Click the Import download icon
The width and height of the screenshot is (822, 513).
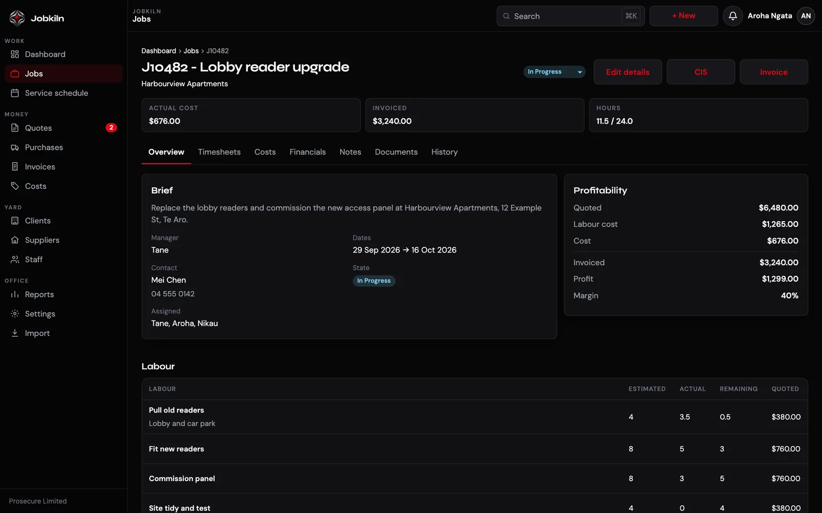pyautogui.click(x=15, y=333)
